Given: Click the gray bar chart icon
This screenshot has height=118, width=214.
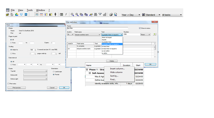Looking at the screenshot, I should click(105, 14).
